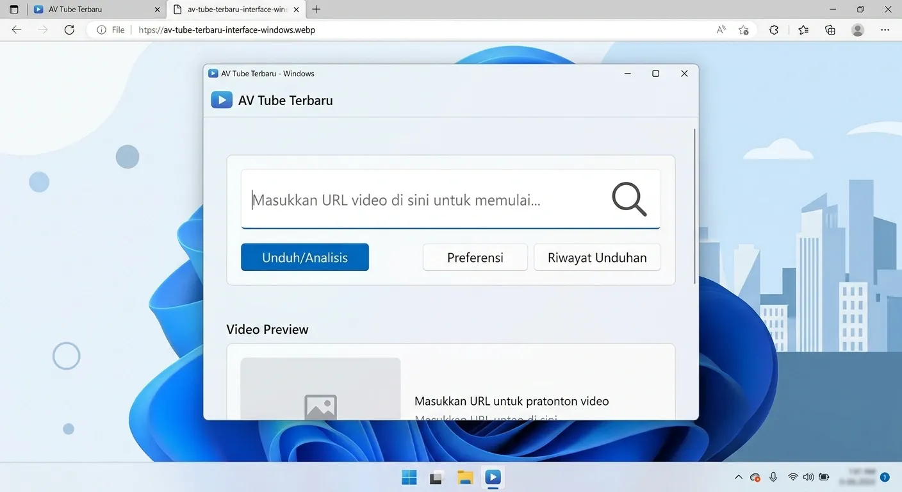This screenshot has width=902, height=492.
Task: Refresh the browser page
Action: 69,29
